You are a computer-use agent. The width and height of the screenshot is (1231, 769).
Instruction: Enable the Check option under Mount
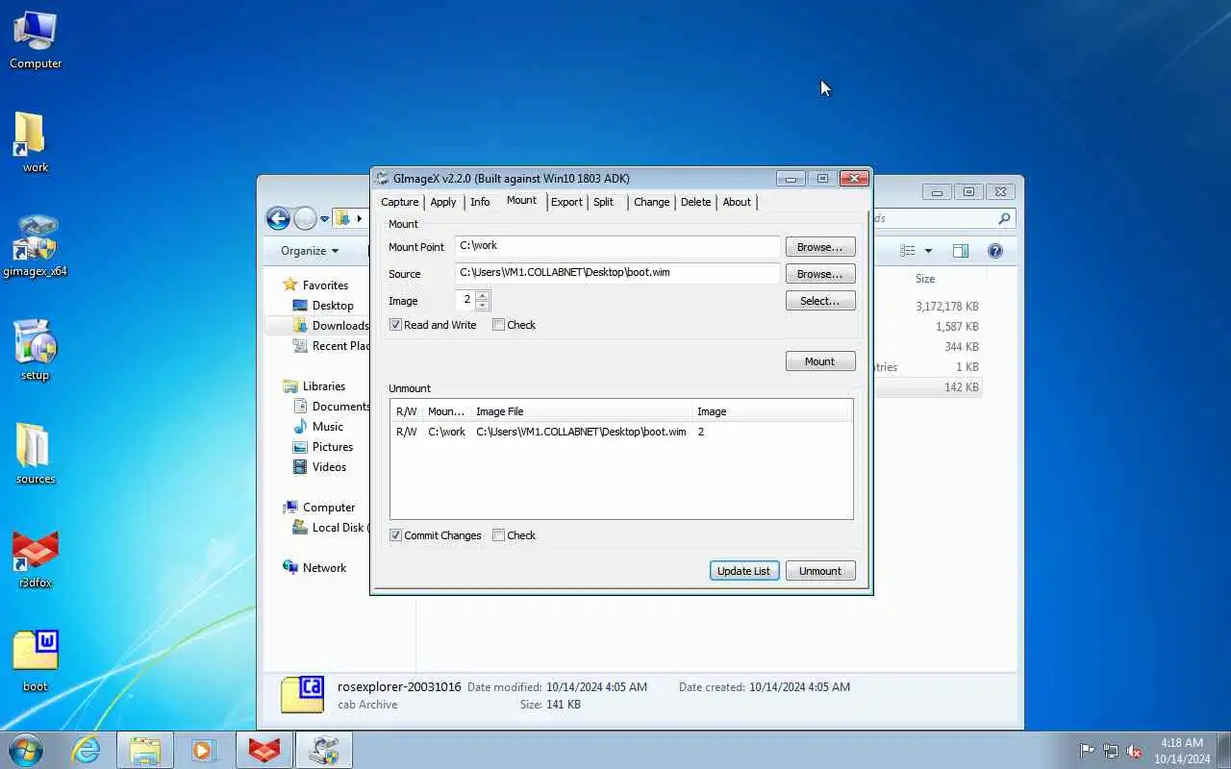coord(498,325)
